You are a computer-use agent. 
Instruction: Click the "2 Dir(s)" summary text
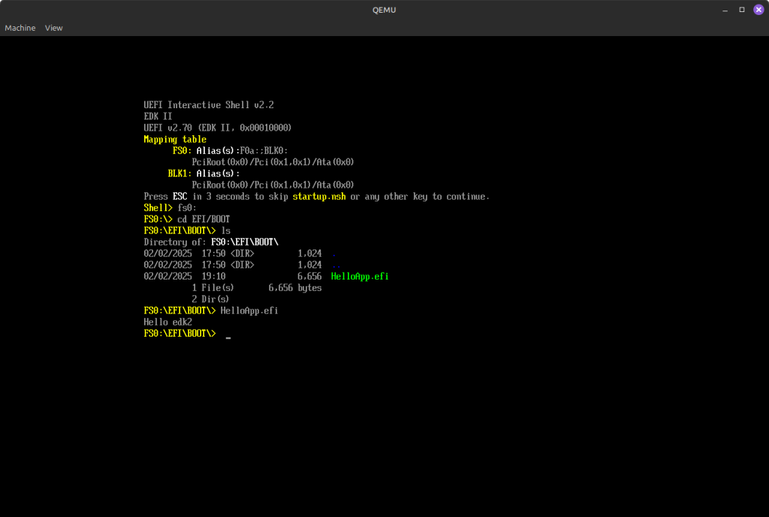210,299
